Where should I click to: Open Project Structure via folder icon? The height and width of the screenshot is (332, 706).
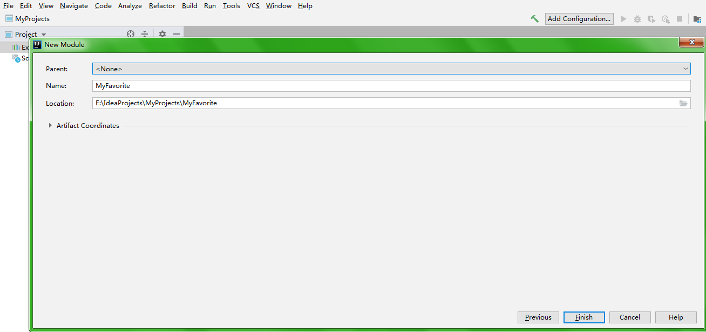coord(697,19)
